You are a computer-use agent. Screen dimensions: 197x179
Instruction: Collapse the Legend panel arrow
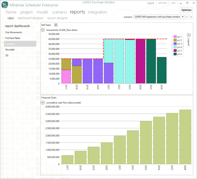coord(189,35)
